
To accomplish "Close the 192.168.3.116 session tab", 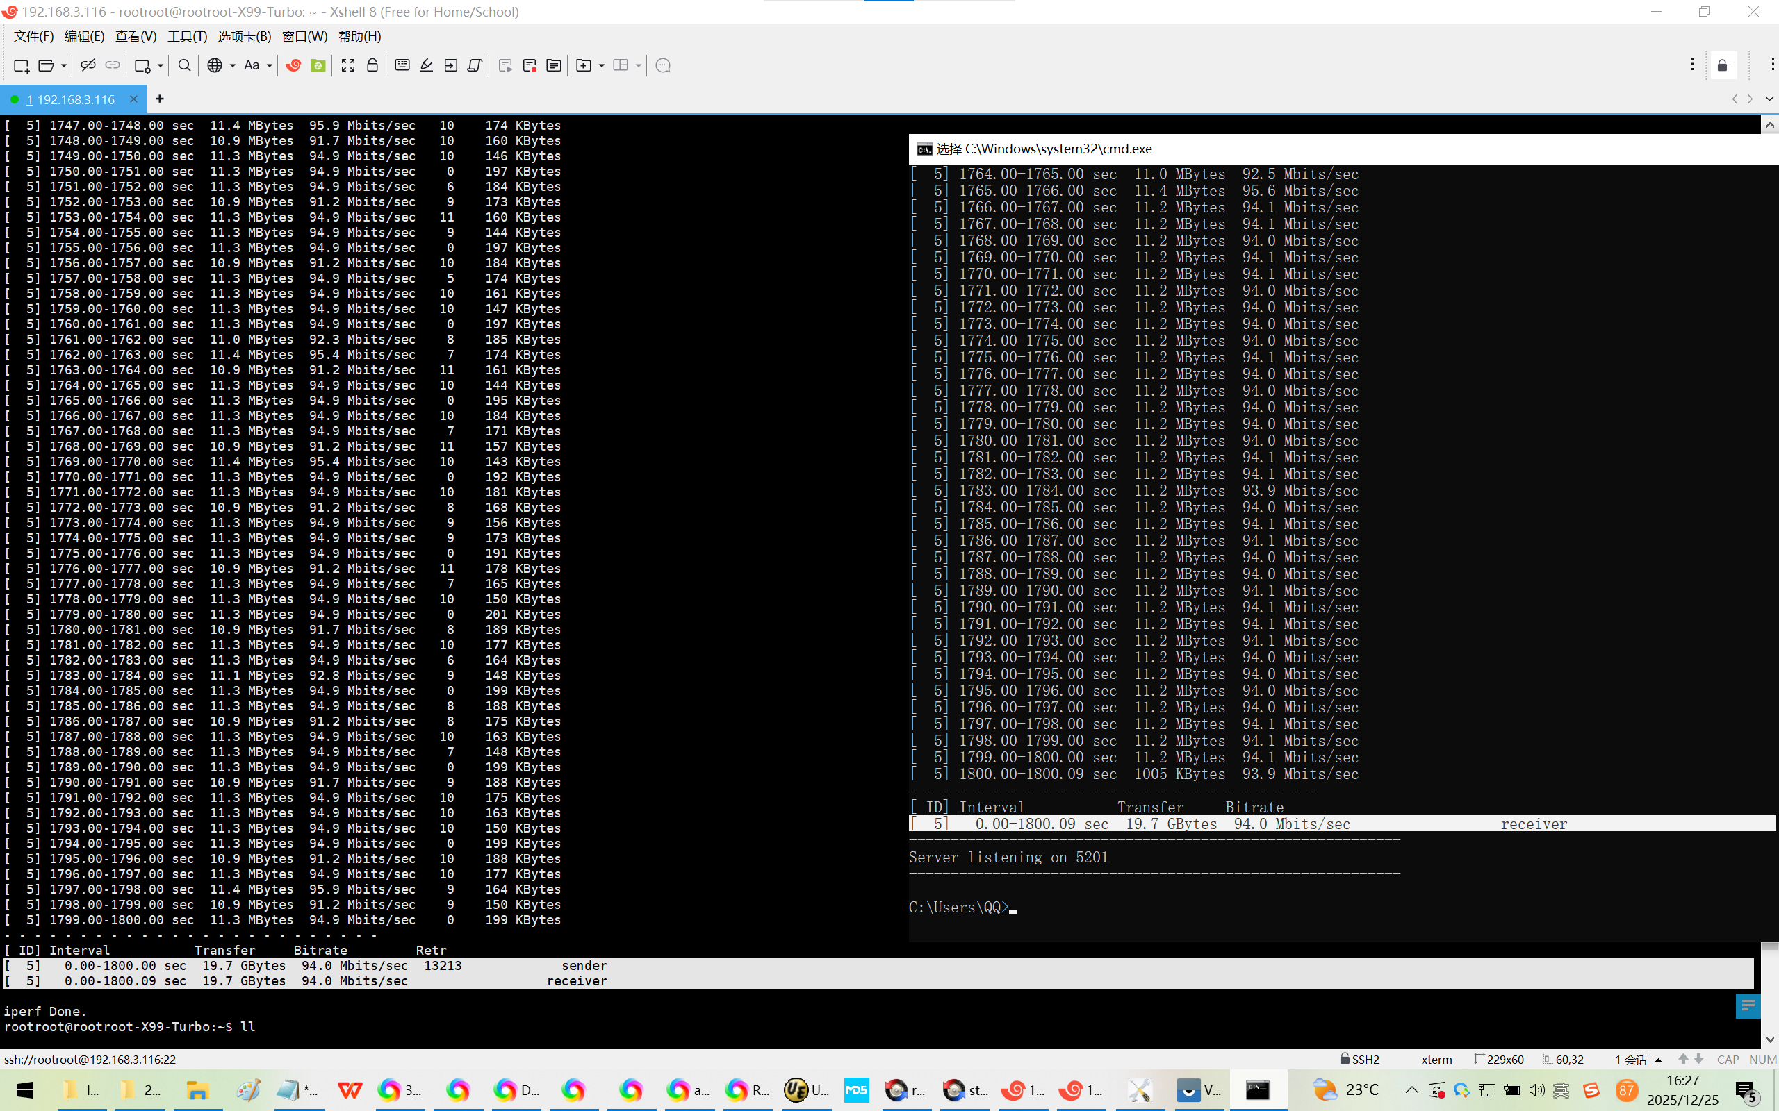I will click(133, 99).
